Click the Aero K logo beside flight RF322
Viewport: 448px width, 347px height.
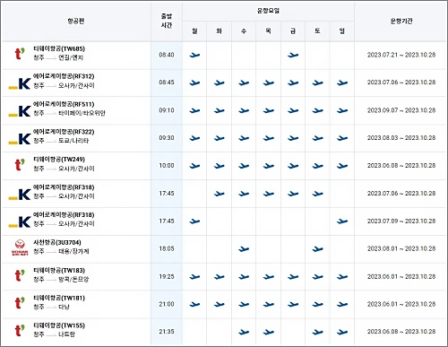pyautogui.click(x=20, y=139)
